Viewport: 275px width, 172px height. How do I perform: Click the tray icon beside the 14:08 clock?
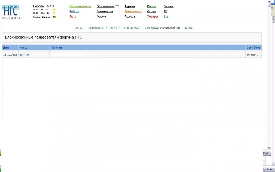(264, 169)
